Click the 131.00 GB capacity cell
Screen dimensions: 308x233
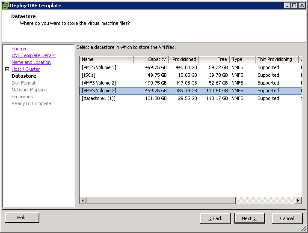156,98
